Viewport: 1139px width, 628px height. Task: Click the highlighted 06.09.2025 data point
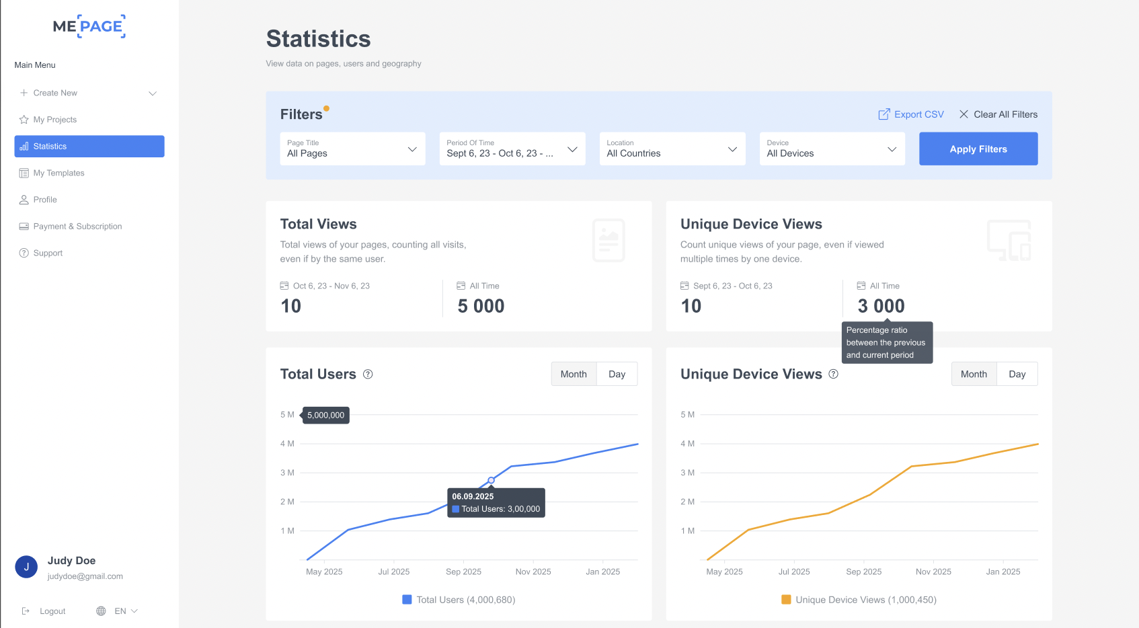(491, 479)
